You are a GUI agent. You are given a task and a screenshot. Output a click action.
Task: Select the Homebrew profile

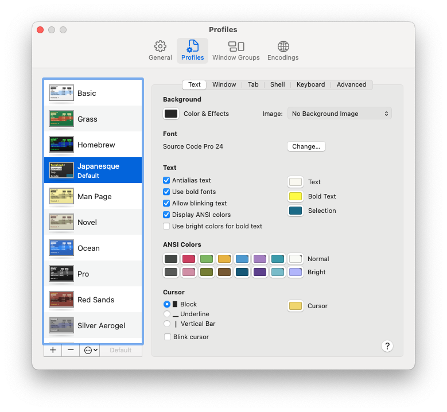coord(93,145)
